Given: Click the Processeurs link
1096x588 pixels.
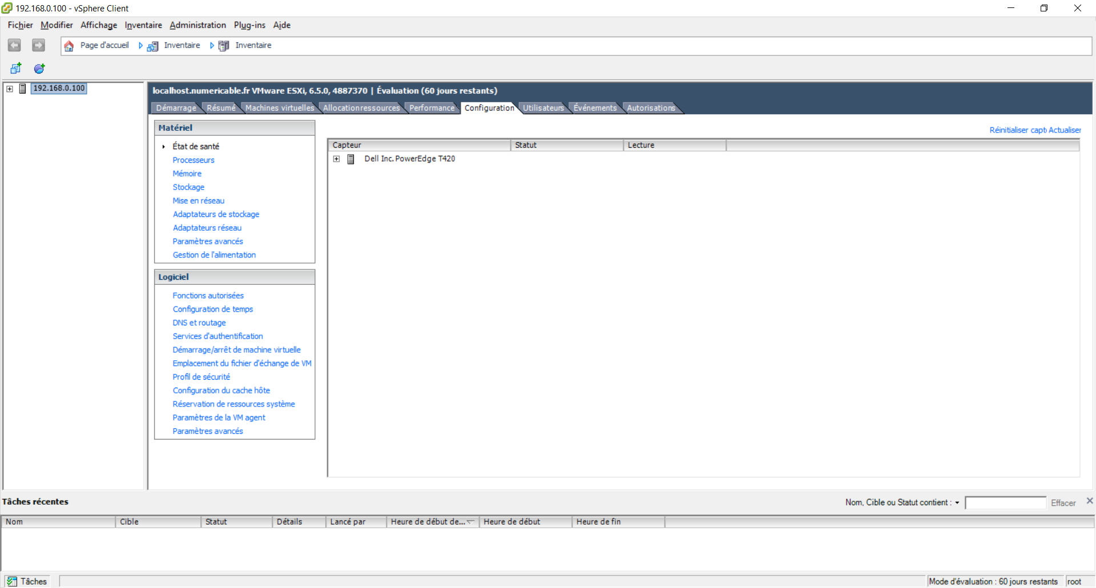Looking at the screenshot, I should (x=194, y=160).
